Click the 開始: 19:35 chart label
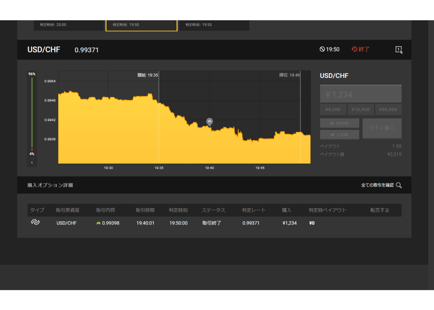This screenshot has width=434, height=310. click(x=148, y=75)
